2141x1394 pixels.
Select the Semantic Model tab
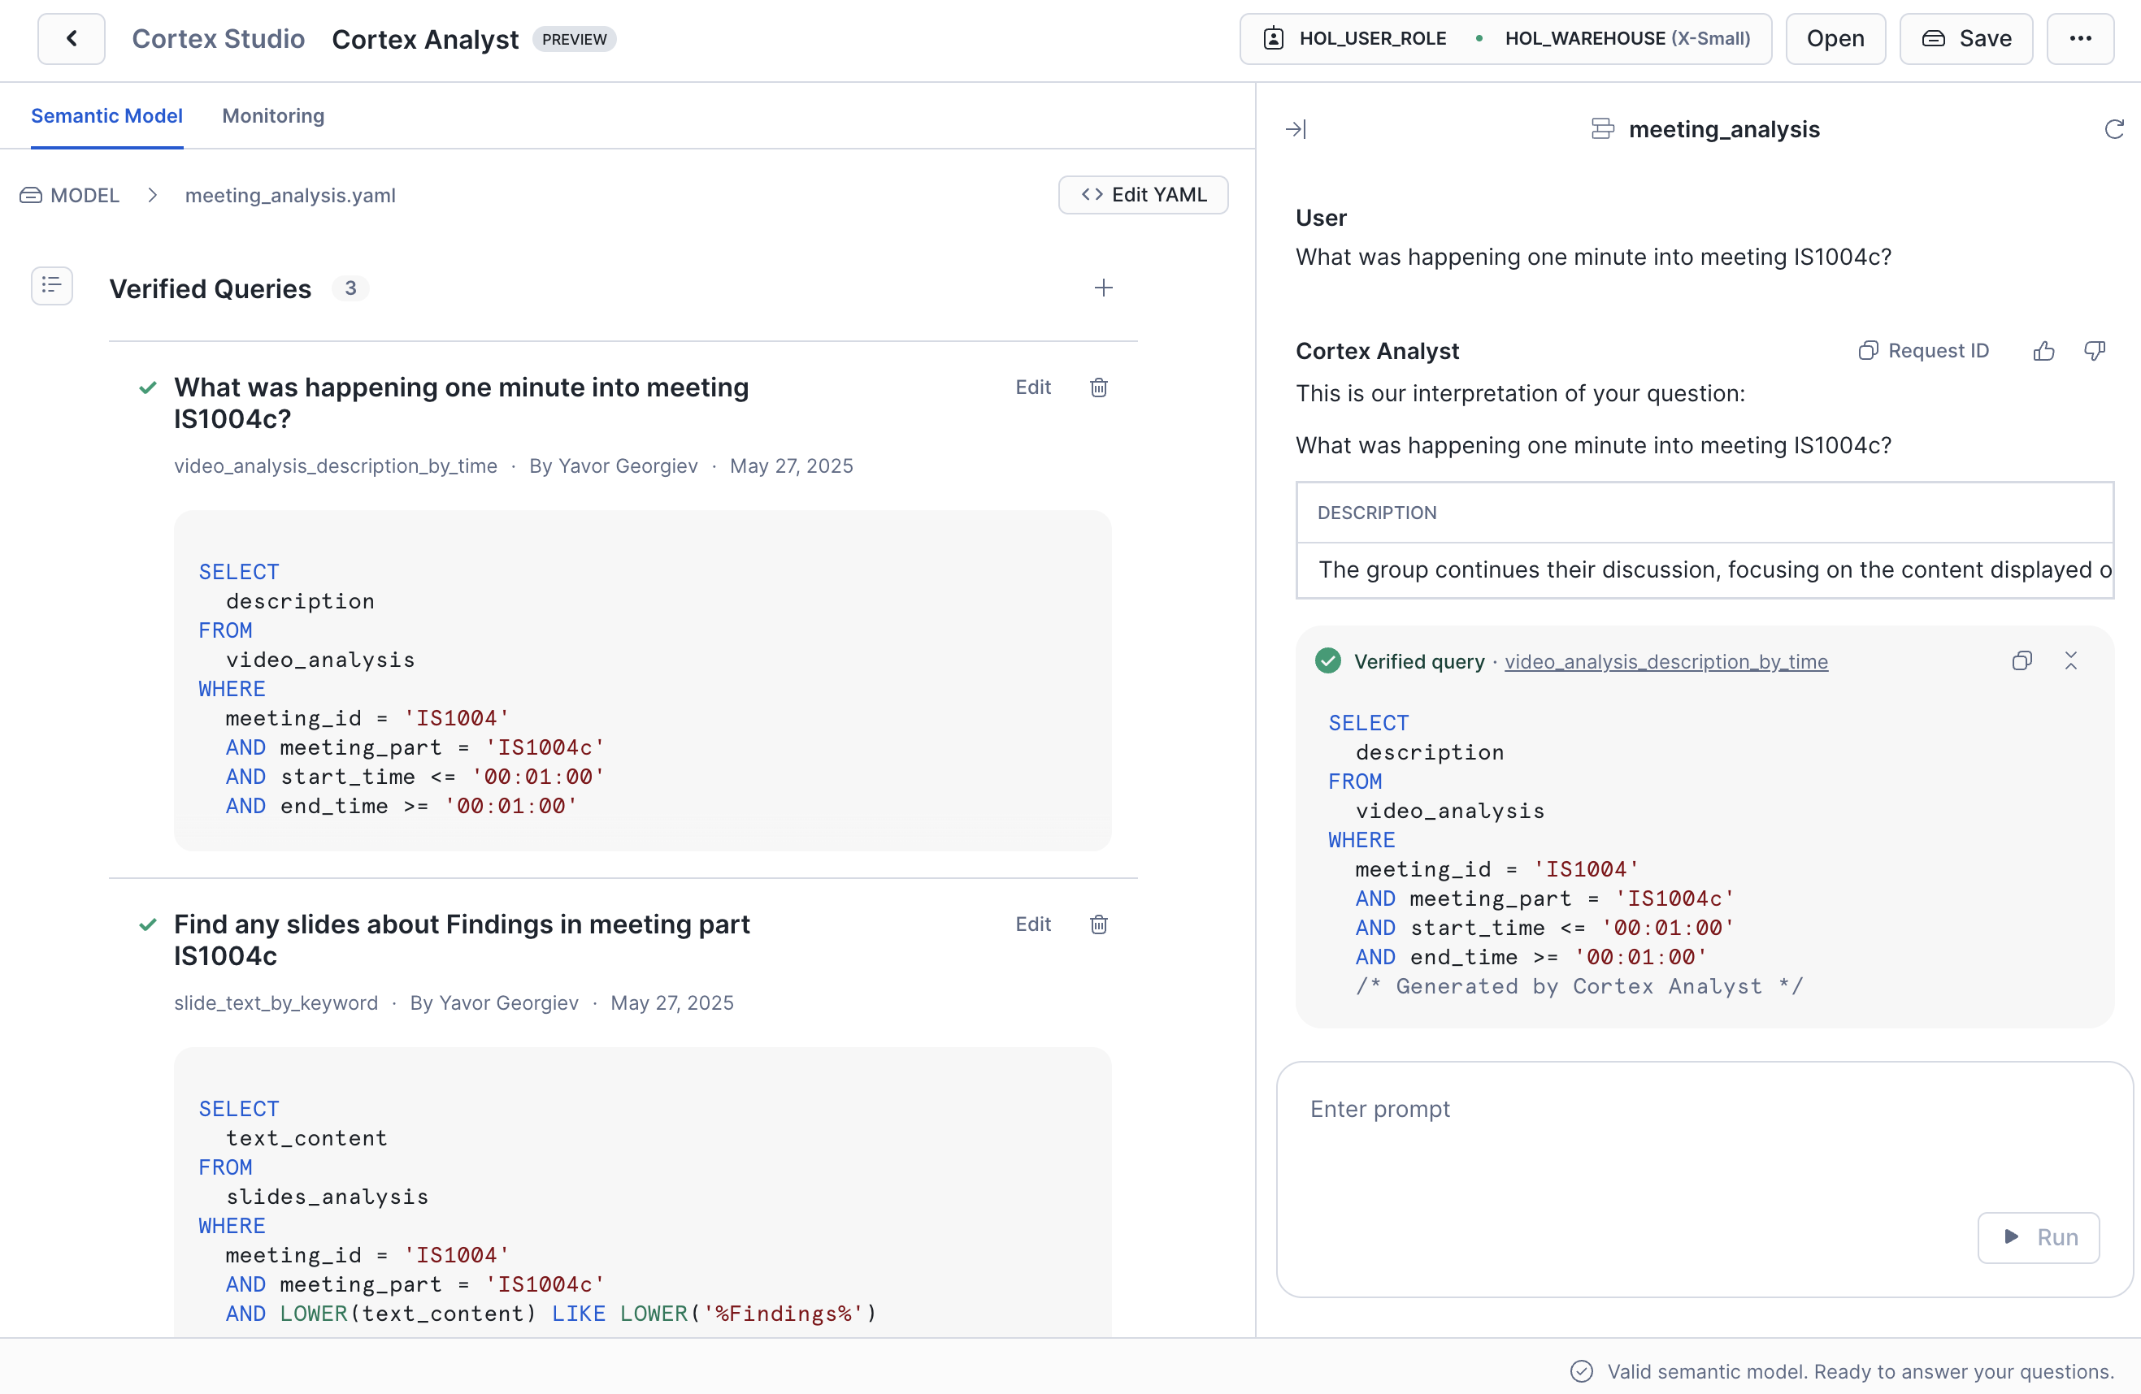(106, 116)
